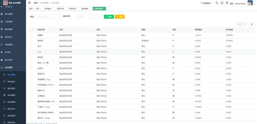Screen dimensions: 257x124
Task: Open the font size (tT) icon
Action: coord(227,3)
